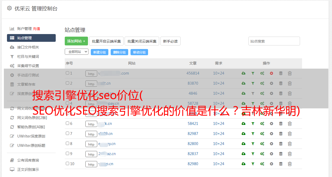The height and width of the screenshot is (177, 332).
Task: Click the 删除分组 button
Action: [x=119, y=52]
